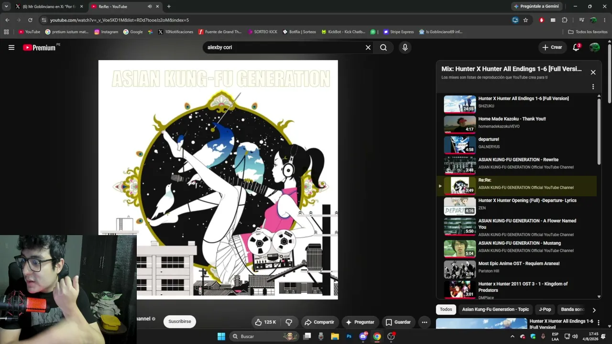
Task: Start voice search with microphone
Action: (x=405, y=47)
